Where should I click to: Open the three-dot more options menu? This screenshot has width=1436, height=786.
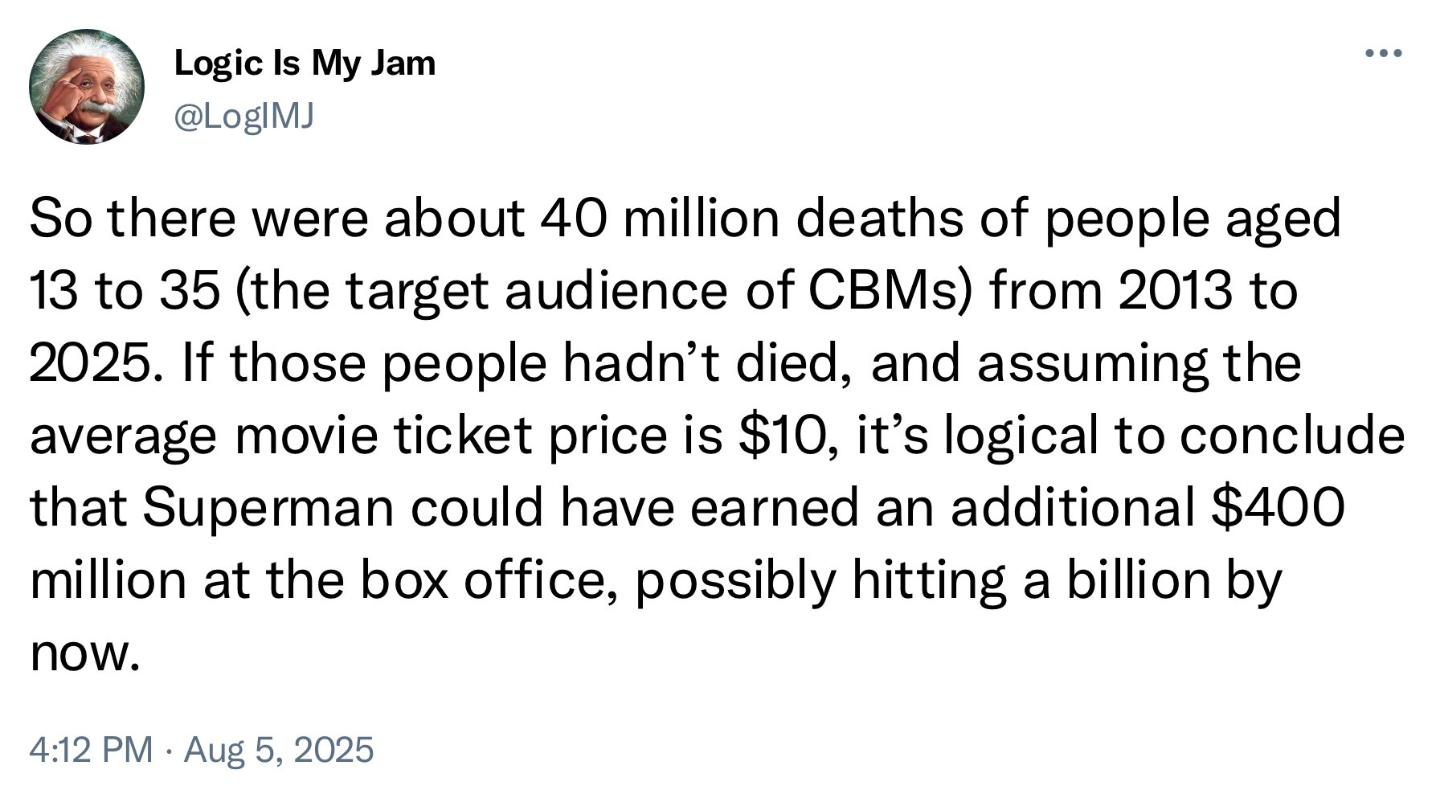1384,54
